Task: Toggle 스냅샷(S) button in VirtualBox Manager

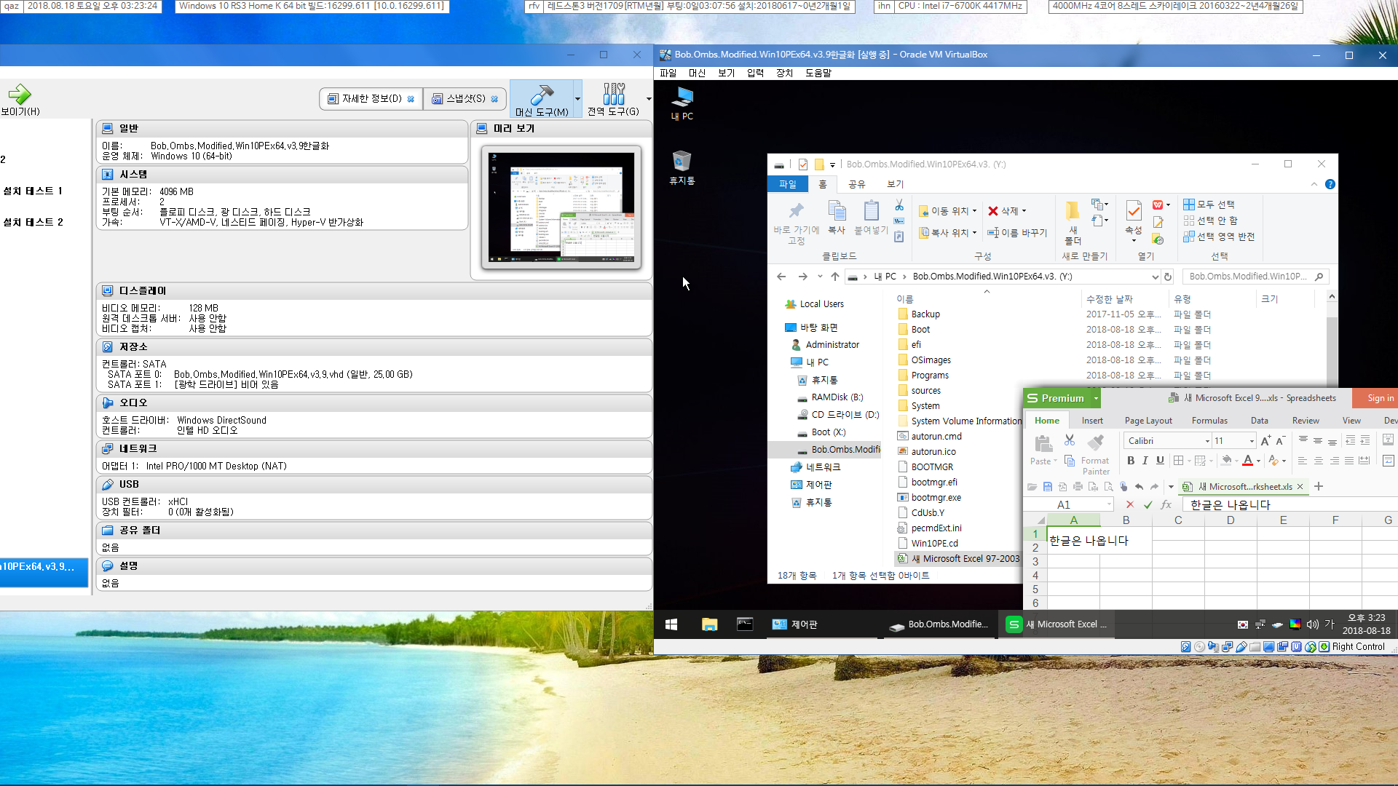Action: 465,99
